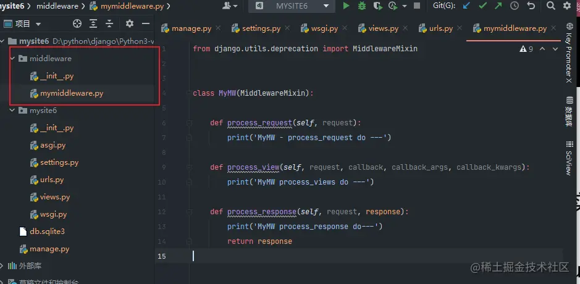Open project panel options gear

(130, 24)
